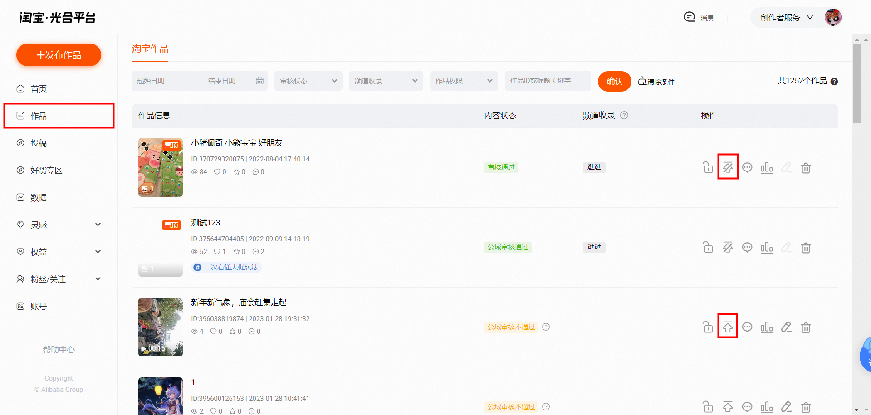
Task: Open the date range calendar icon
Action: pyautogui.click(x=259, y=81)
